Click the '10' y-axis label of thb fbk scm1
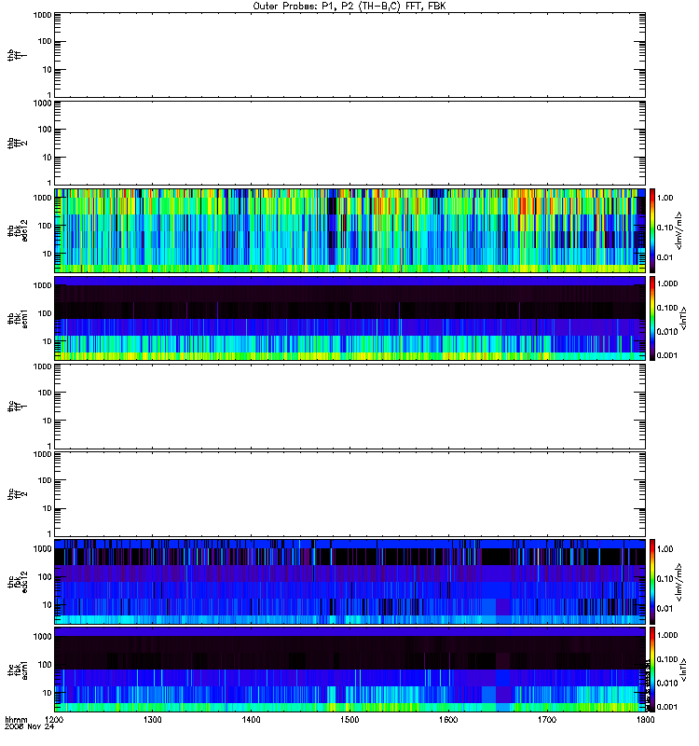 [x=48, y=341]
